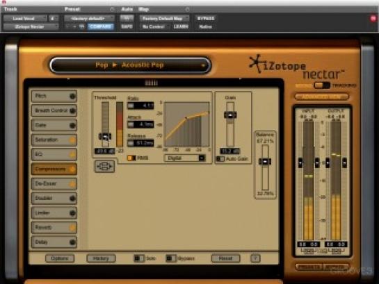This screenshot has width=379, height=284.
Task: Switch to the De-Esser module tab
Action: (x=54, y=183)
